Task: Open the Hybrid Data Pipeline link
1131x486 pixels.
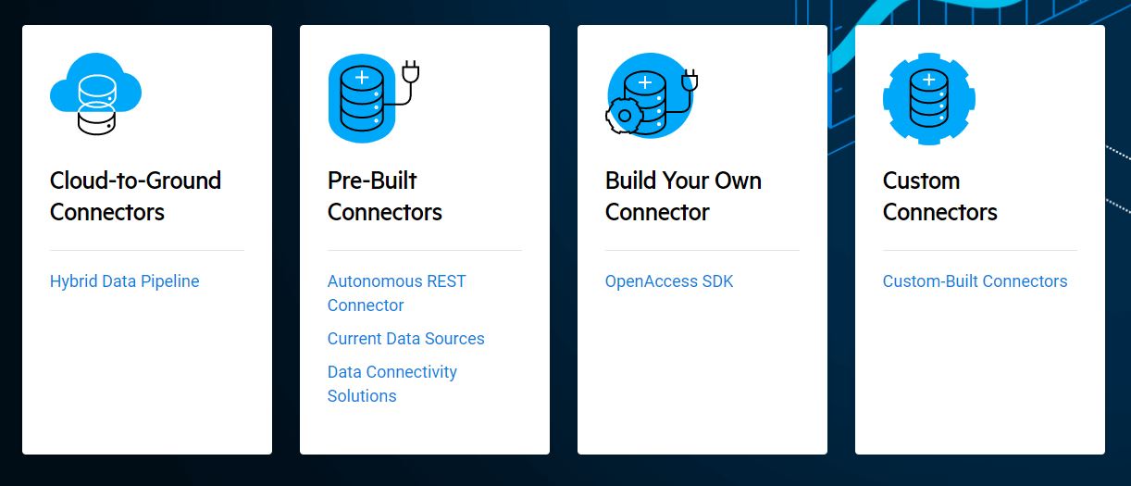Action: [x=124, y=281]
